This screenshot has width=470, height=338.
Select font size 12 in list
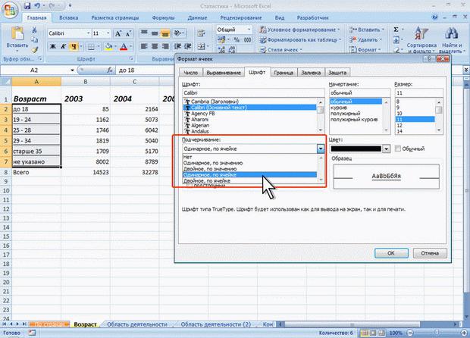click(415, 125)
